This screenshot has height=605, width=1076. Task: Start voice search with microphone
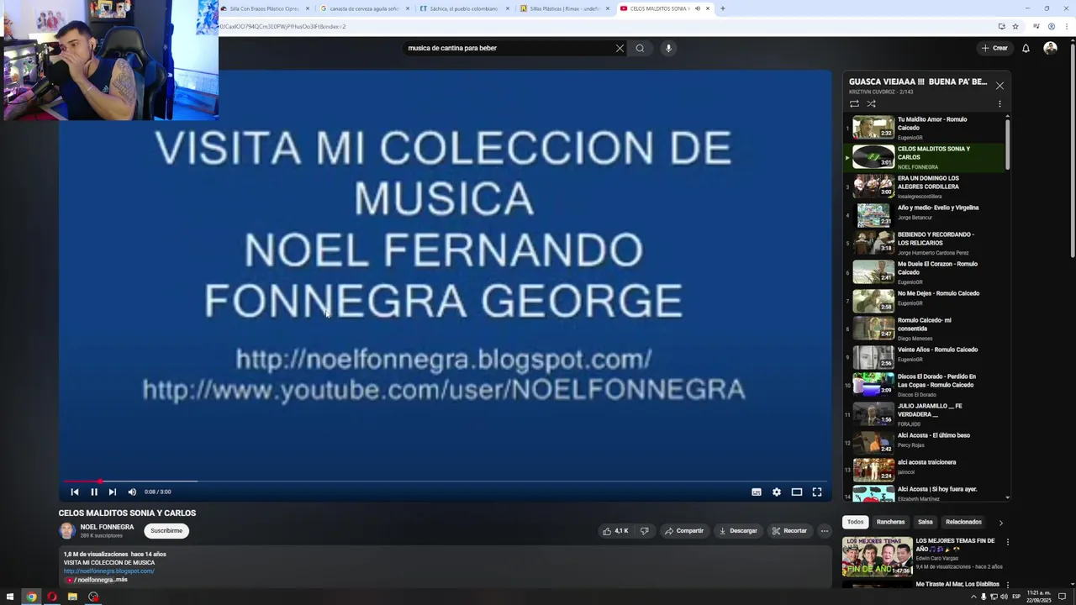point(668,48)
